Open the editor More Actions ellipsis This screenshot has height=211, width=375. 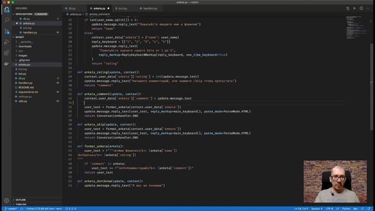click(x=368, y=8)
